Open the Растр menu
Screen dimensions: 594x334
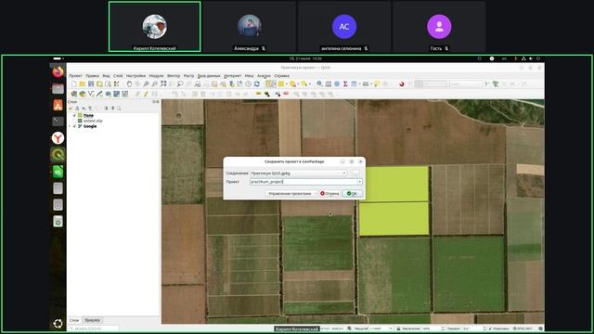point(188,76)
